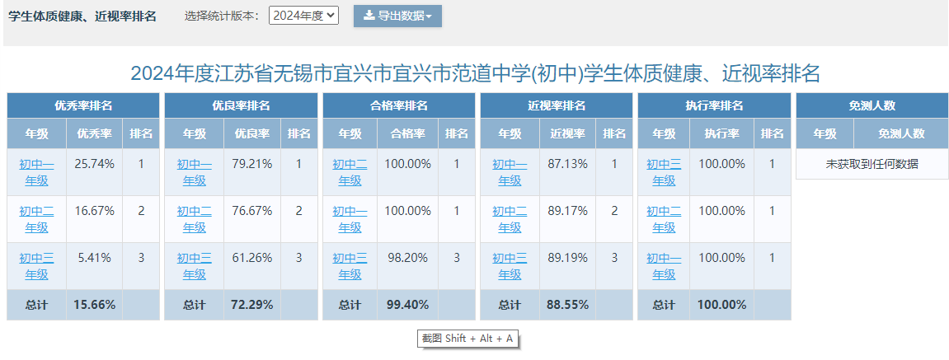Click the 免测人数 column header
949x360 pixels.
(x=901, y=133)
